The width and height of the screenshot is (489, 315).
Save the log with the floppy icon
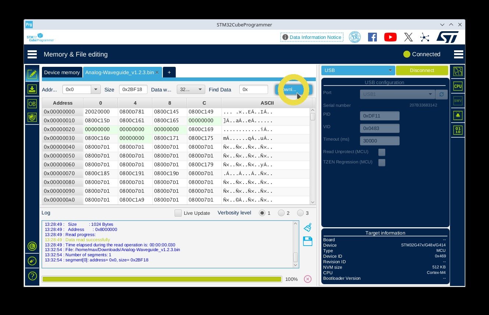pyautogui.click(x=308, y=241)
